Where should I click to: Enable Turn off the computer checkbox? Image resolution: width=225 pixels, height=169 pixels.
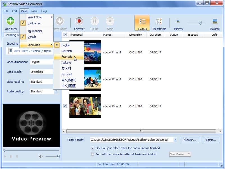[93, 154]
